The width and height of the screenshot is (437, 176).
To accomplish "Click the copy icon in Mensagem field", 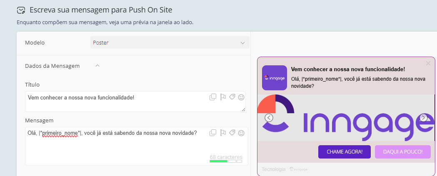I will pyautogui.click(x=213, y=133).
